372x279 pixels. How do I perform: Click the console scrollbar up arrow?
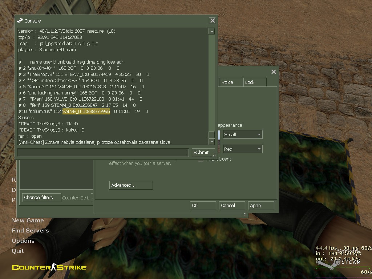tap(212, 31)
